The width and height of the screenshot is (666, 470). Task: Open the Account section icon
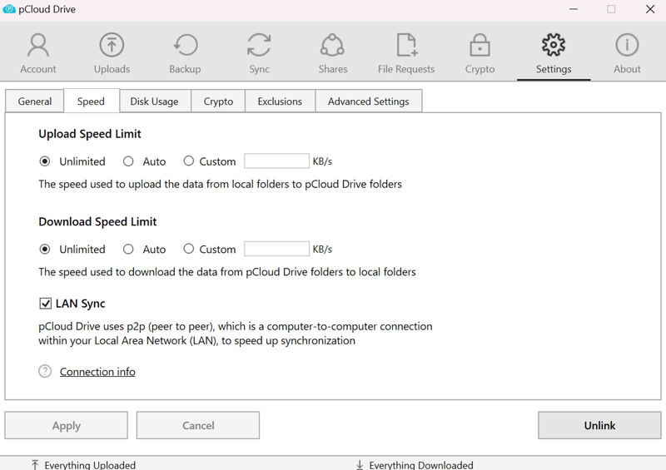click(38, 45)
